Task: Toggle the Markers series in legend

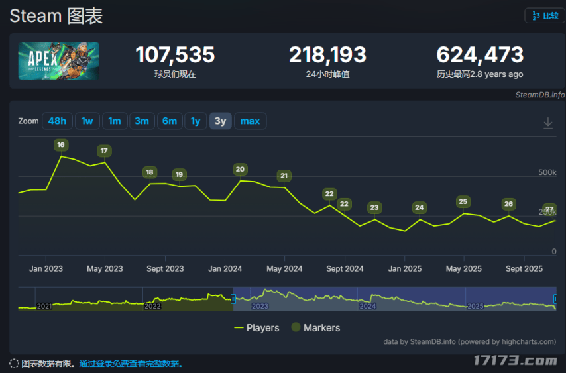Action: (x=315, y=327)
